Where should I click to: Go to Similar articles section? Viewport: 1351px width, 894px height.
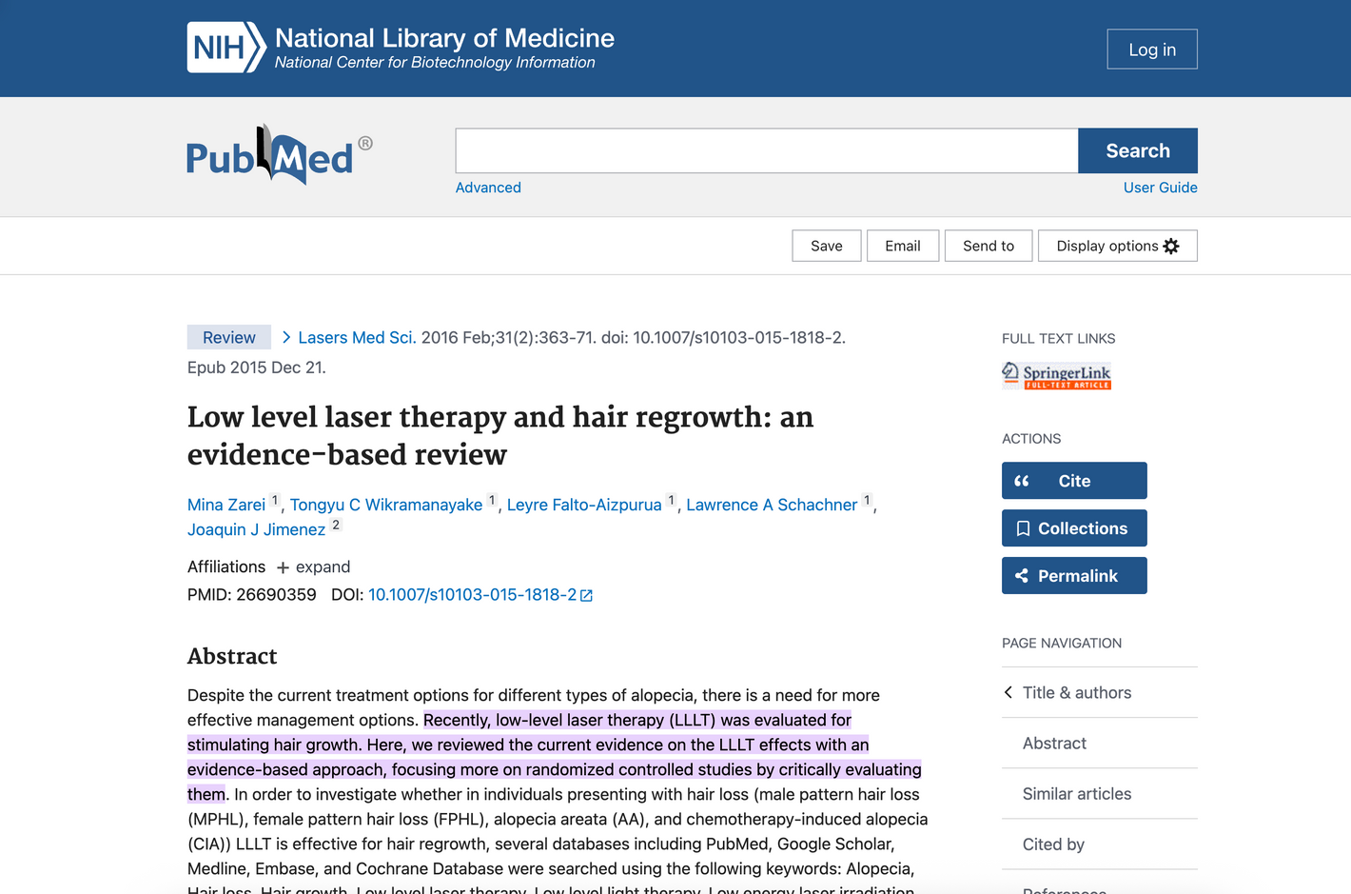[1076, 794]
